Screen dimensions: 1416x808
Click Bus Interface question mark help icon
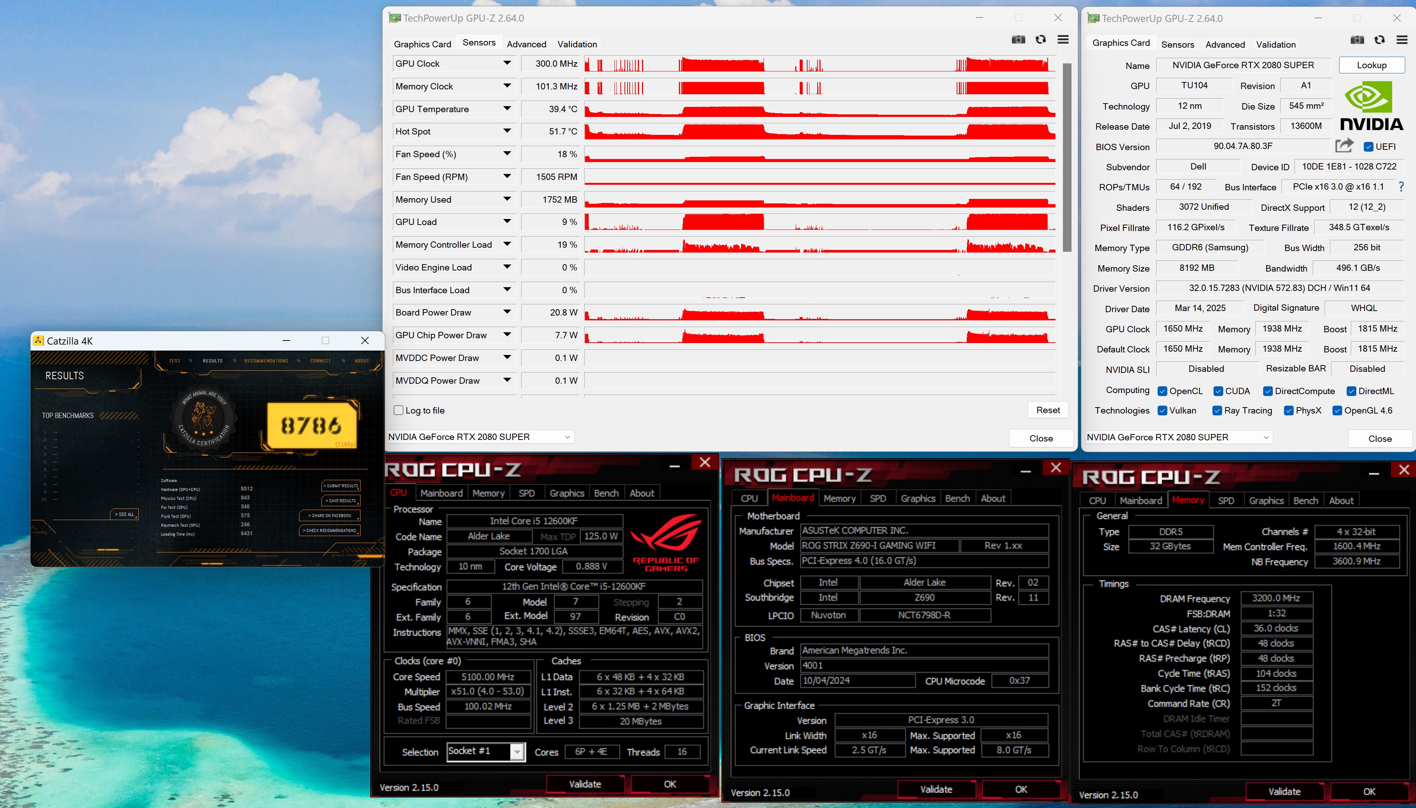point(1400,187)
